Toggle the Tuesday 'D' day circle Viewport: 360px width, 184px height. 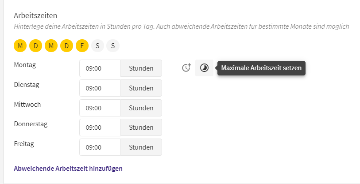(x=35, y=46)
